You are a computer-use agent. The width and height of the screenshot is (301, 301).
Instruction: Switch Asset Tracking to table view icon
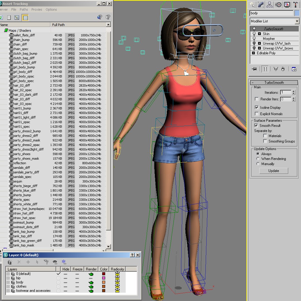[25, 18]
